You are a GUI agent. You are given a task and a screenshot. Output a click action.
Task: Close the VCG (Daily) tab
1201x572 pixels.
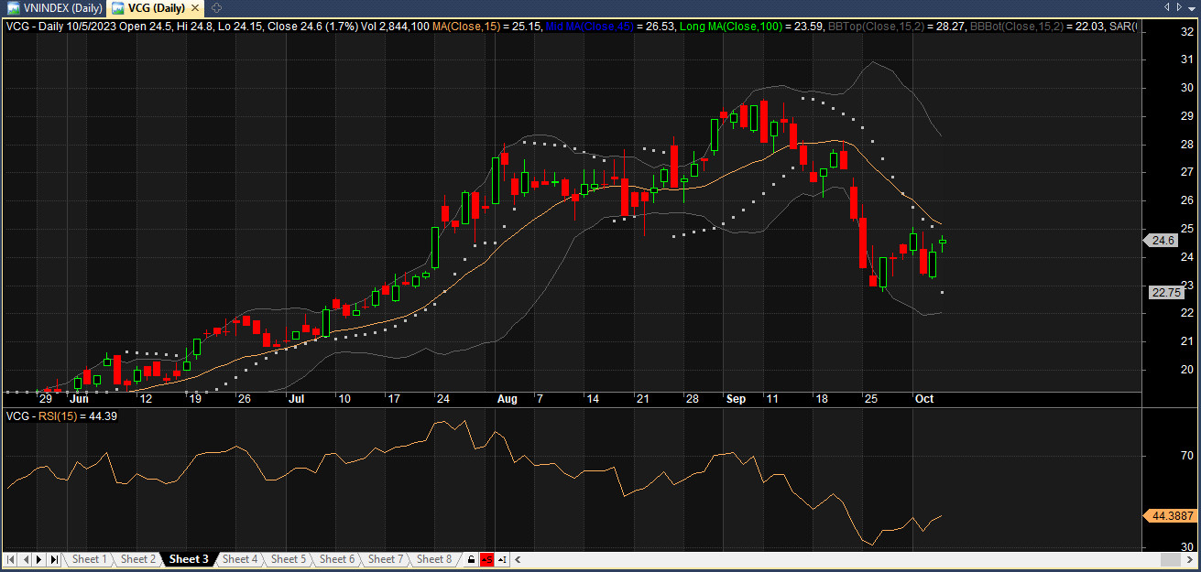194,7
